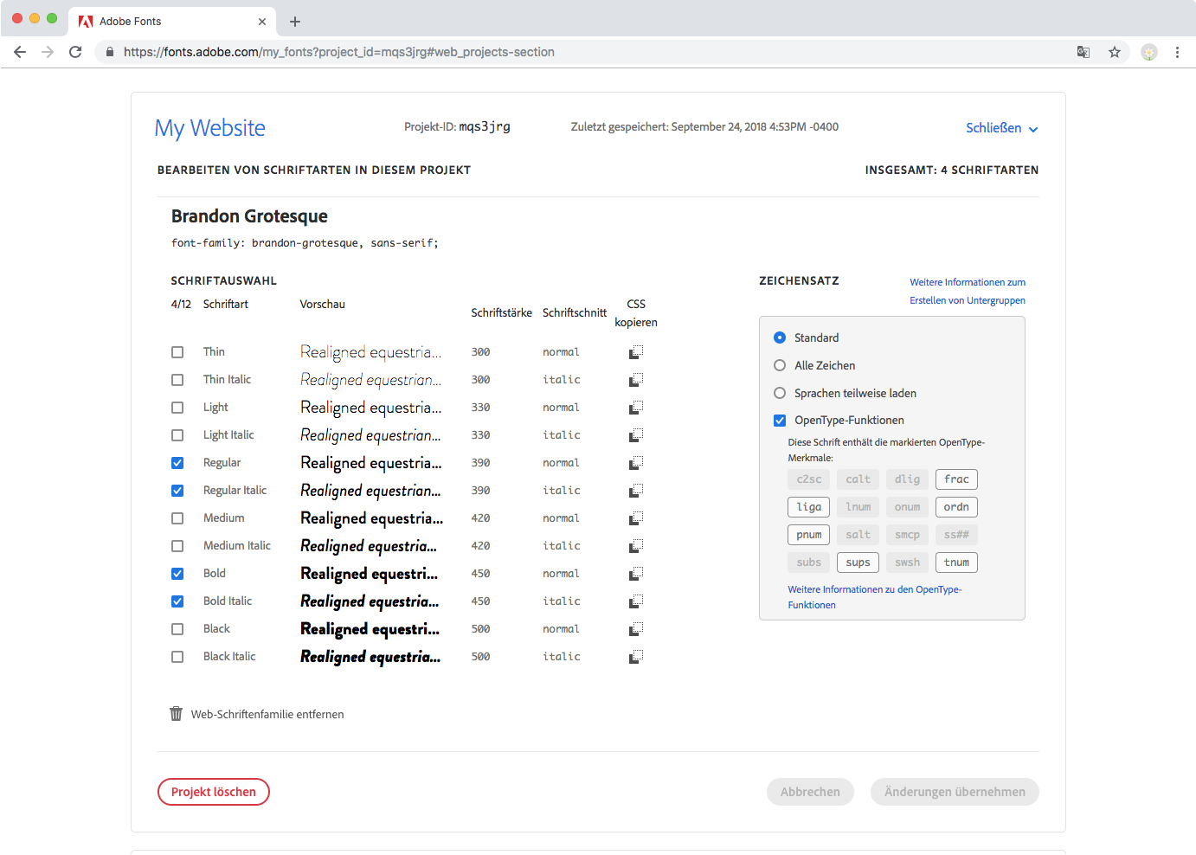Go back to the previous page
Image resolution: width=1196 pixels, height=855 pixels.
pos(20,52)
